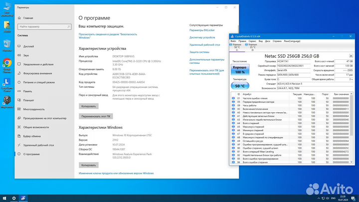Open the Язык(Language) menu in CrystalDiskInfo

[x=292, y=41]
